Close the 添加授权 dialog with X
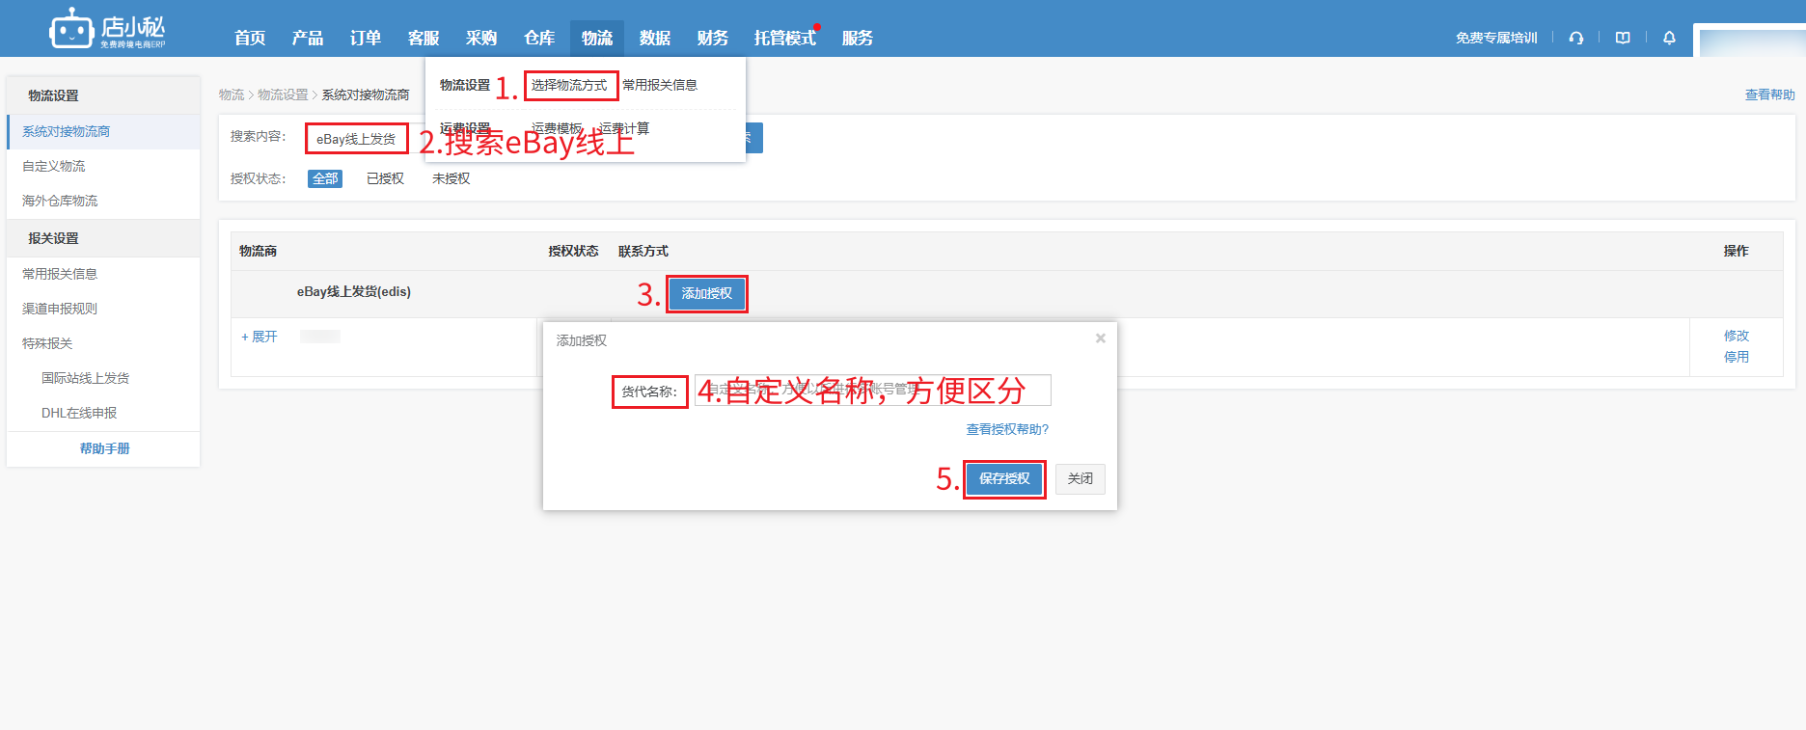Image resolution: width=1806 pixels, height=730 pixels. 1100,338
